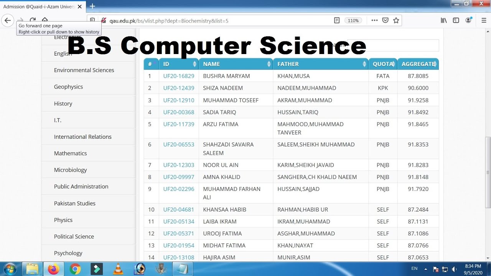
Task: Select English in department sidebar
Action: point(63,54)
